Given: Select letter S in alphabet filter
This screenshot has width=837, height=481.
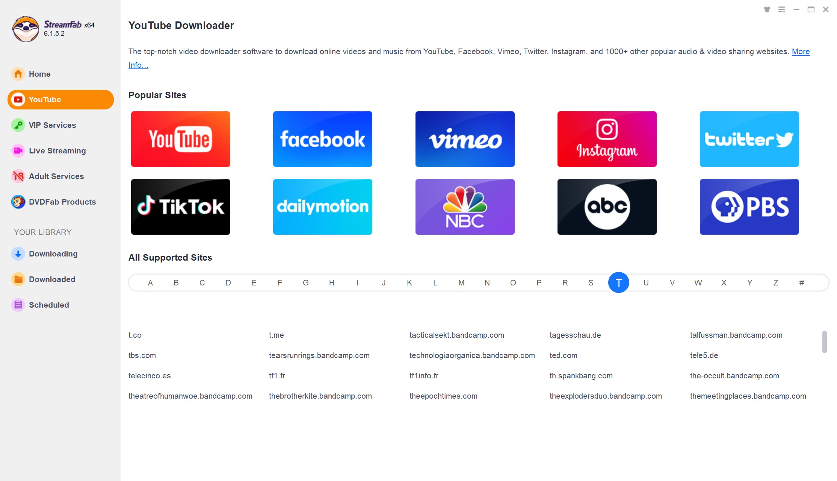Looking at the screenshot, I should [x=592, y=282].
